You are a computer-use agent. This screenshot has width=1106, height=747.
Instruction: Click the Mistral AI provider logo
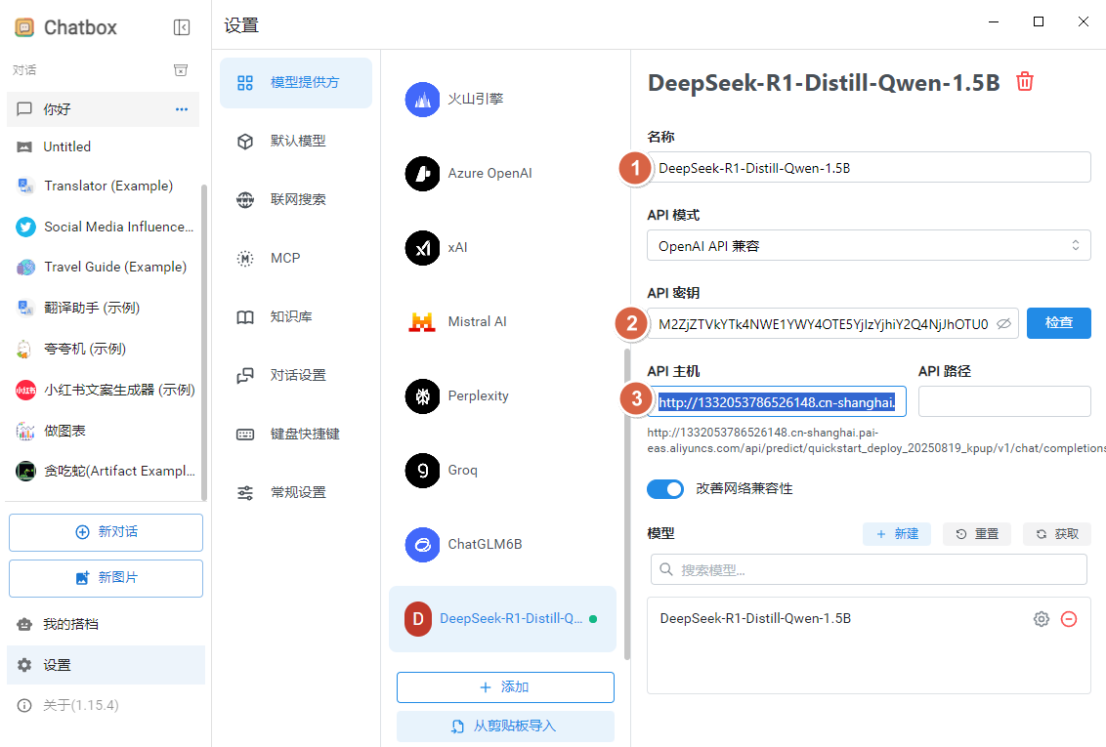422,322
